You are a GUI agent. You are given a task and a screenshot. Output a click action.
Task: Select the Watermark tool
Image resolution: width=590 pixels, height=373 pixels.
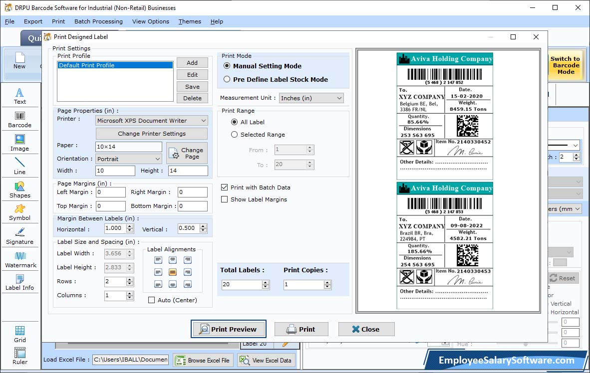pos(20,259)
